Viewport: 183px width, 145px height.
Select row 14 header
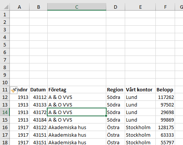click(5, 112)
